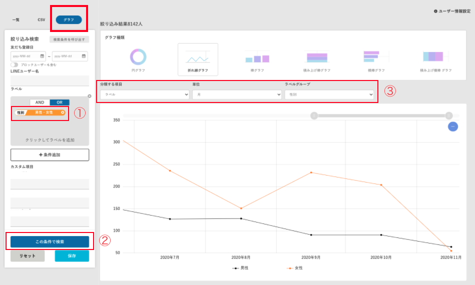Select the 円グラフ donut chart icon
This screenshot has height=285, width=475.
click(x=138, y=56)
